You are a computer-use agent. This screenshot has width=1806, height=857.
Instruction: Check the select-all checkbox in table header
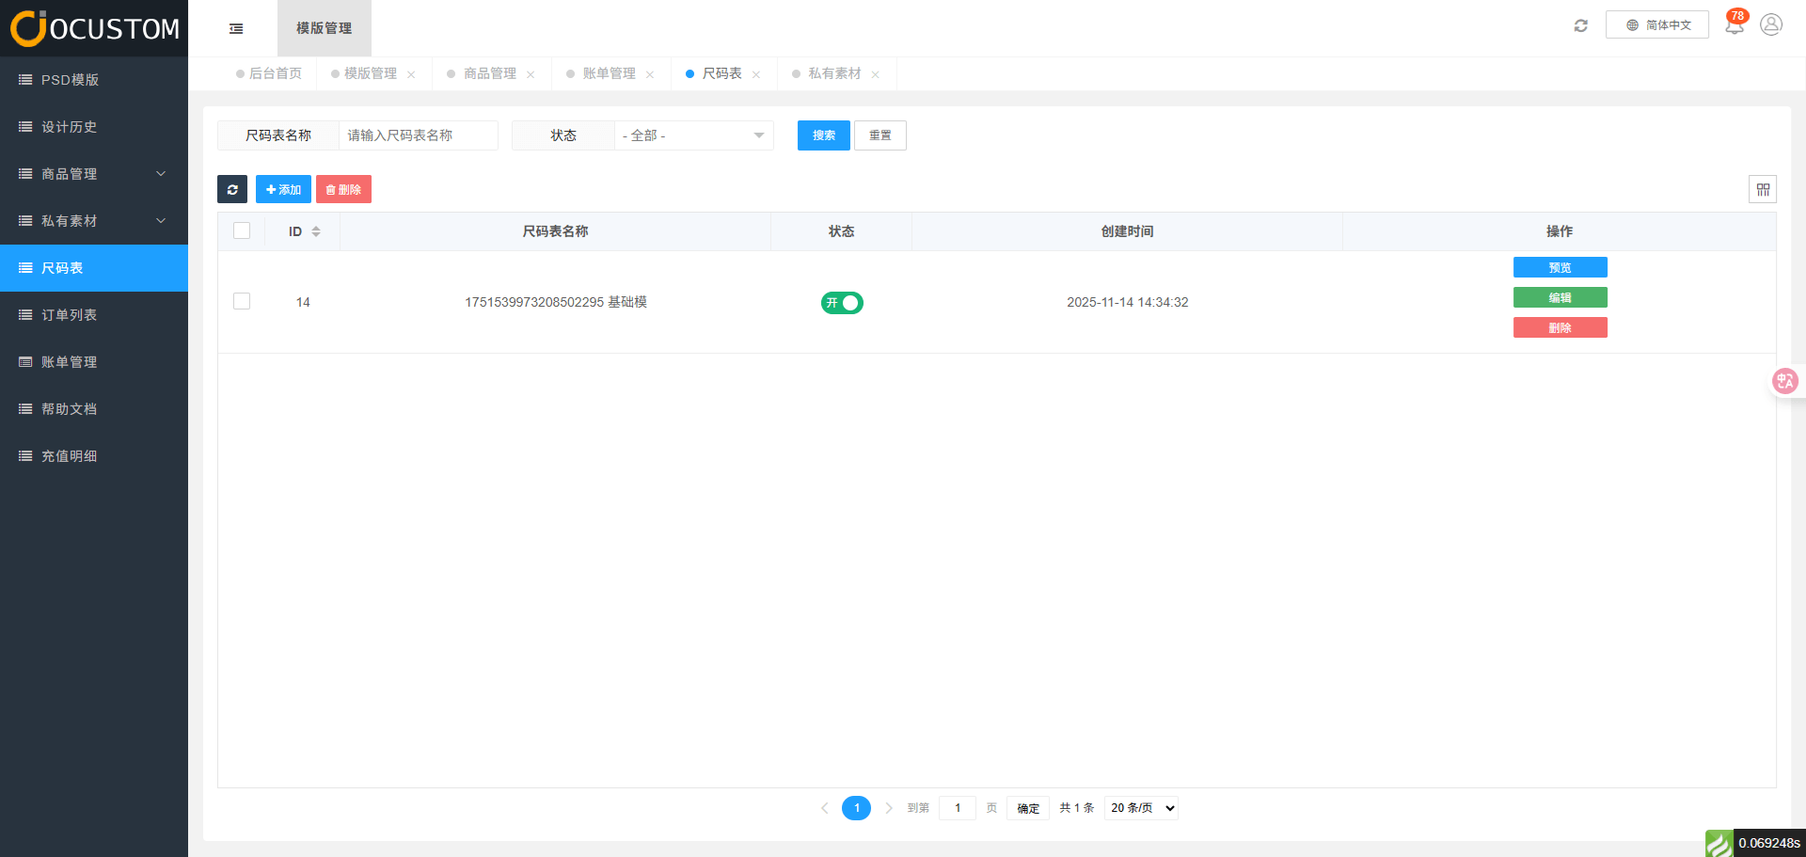242,231
